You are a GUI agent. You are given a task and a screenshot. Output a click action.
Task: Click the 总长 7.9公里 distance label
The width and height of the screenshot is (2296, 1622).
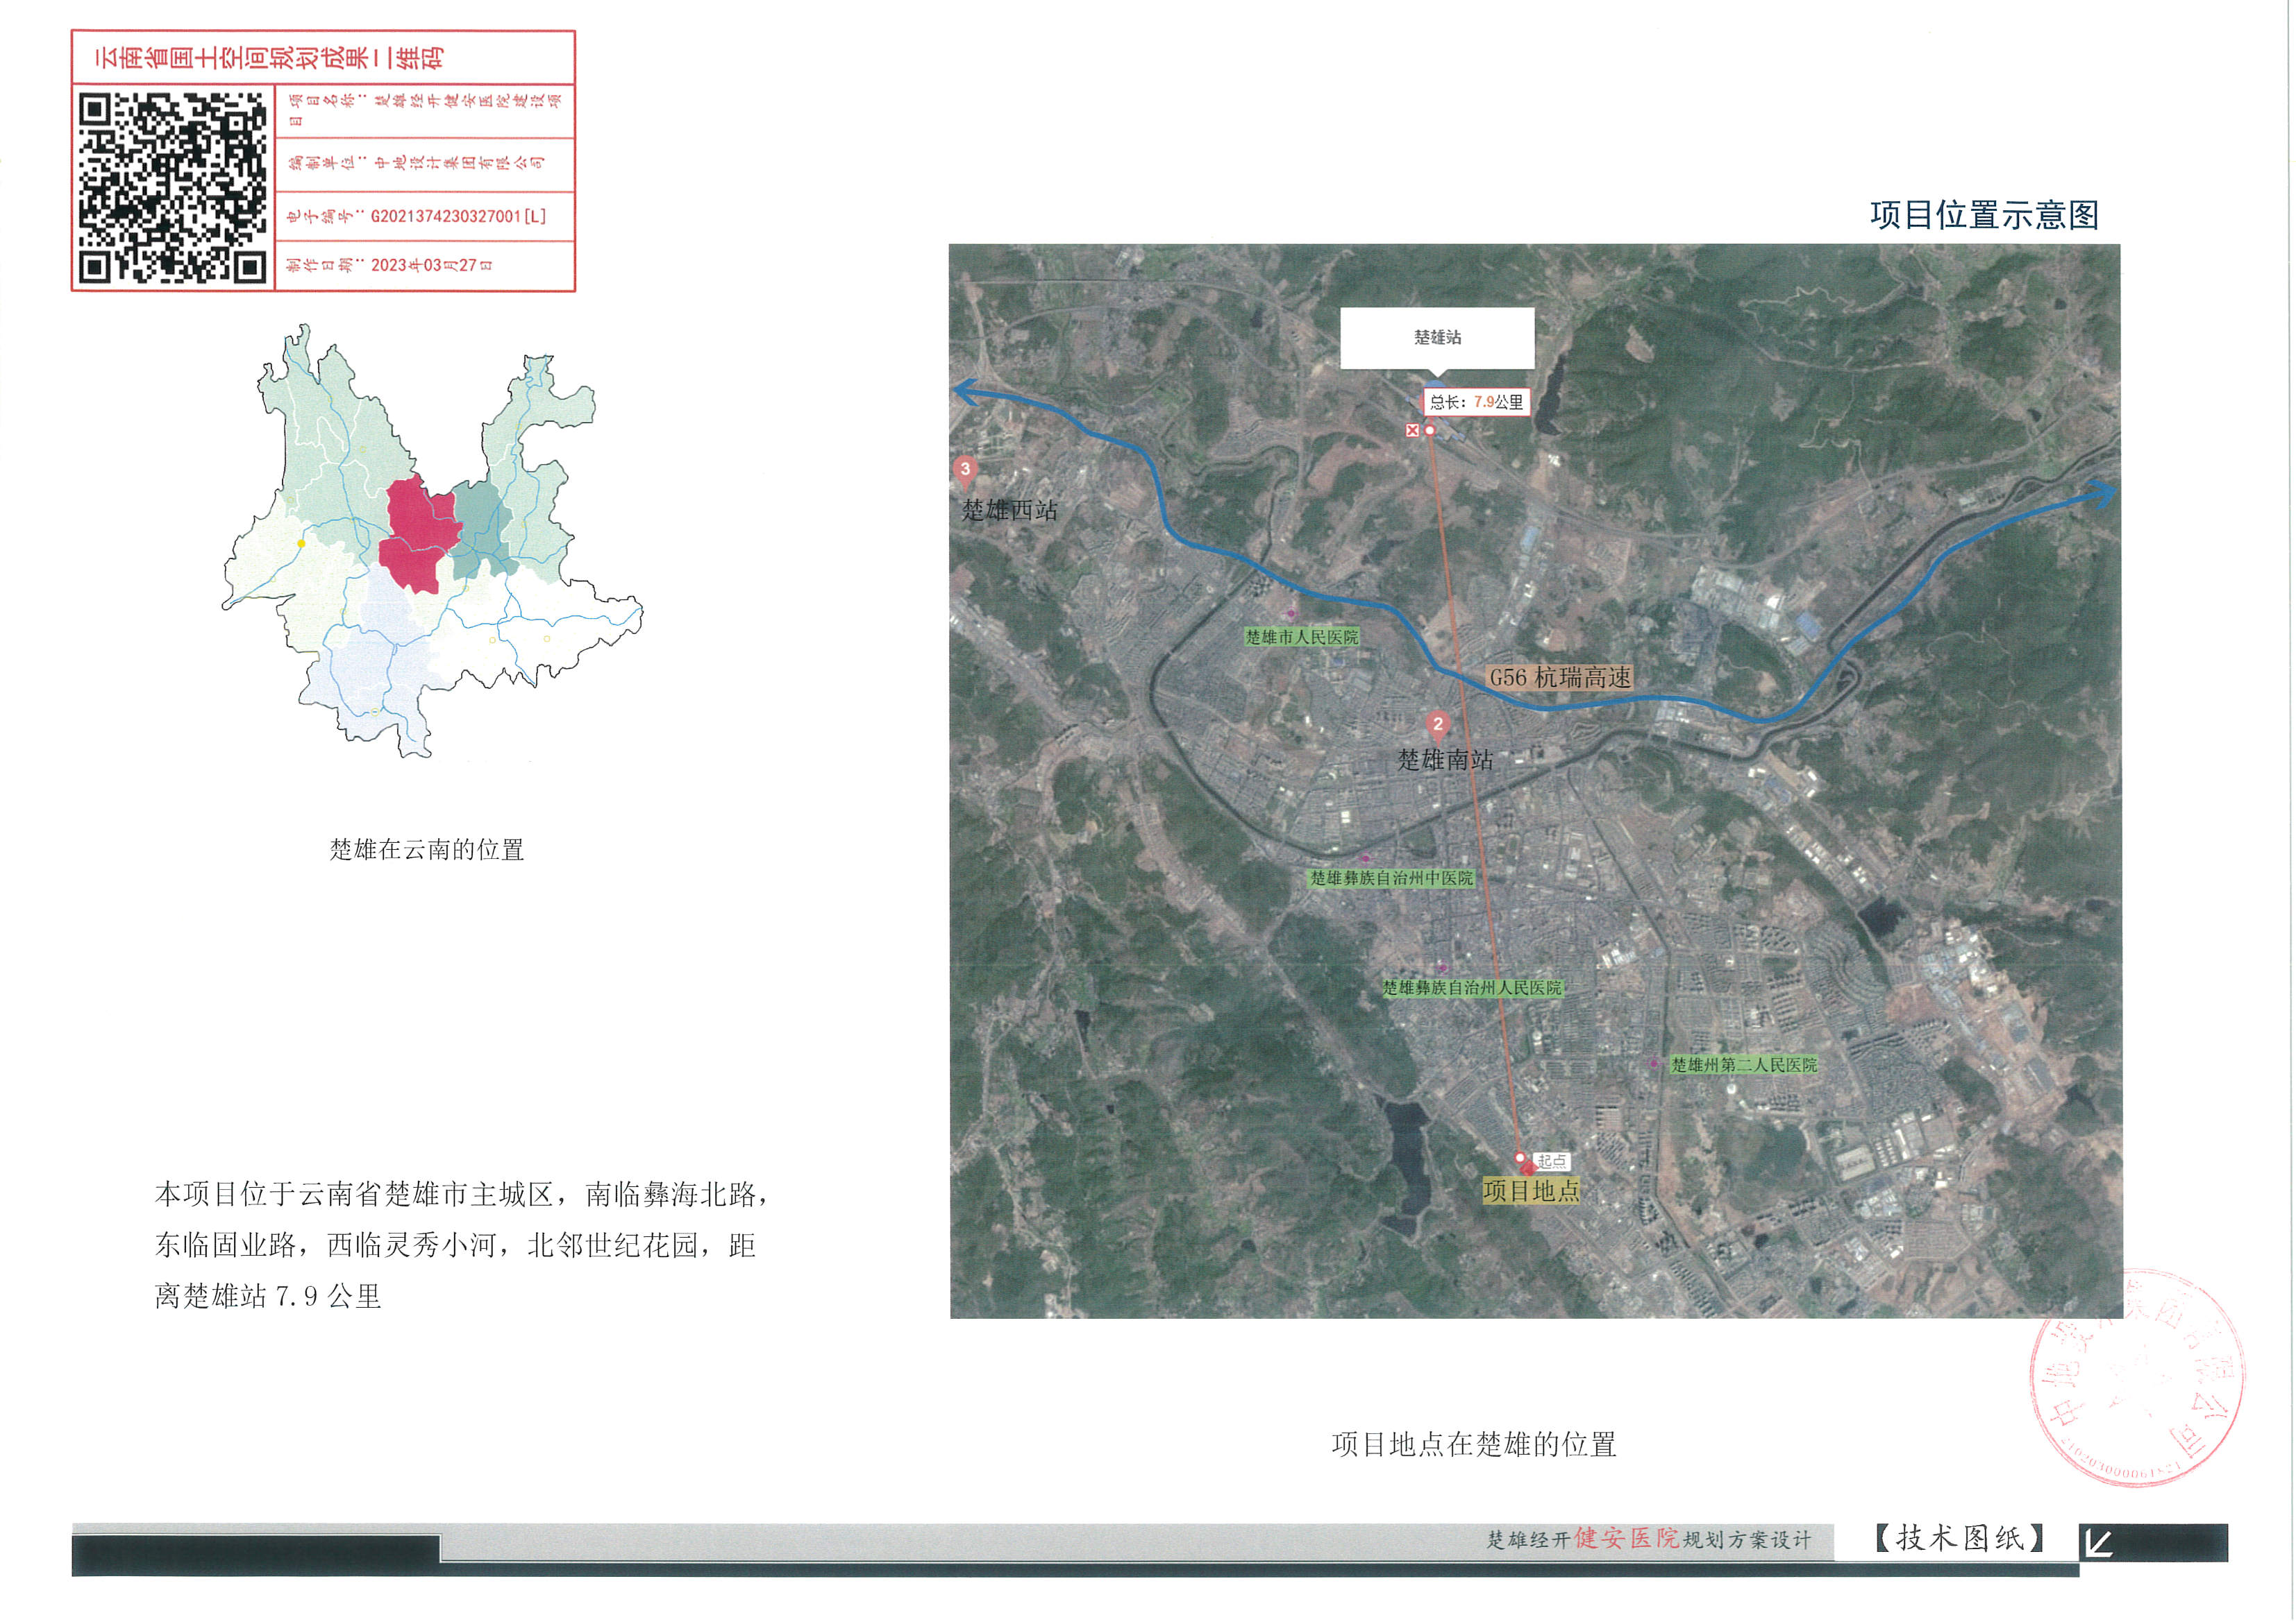(1476, 402)
